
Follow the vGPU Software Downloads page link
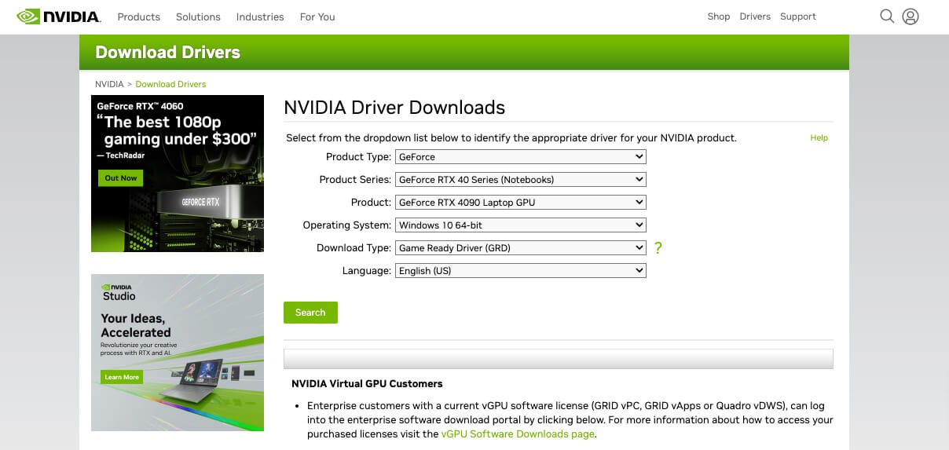(x=518, y=434)
